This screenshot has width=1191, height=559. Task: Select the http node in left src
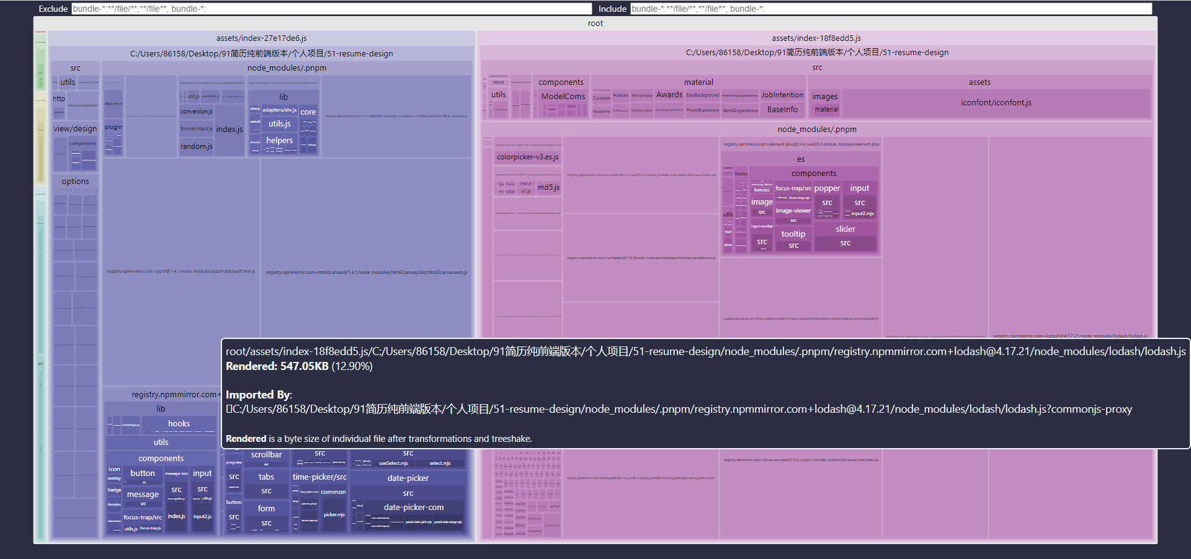click(x=59, y=99)
